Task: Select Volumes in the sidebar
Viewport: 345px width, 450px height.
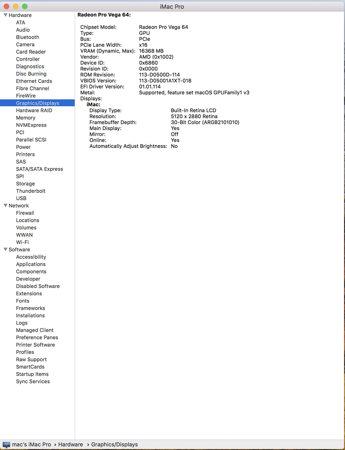Action: pyautogui.click(x=26, y=228)
